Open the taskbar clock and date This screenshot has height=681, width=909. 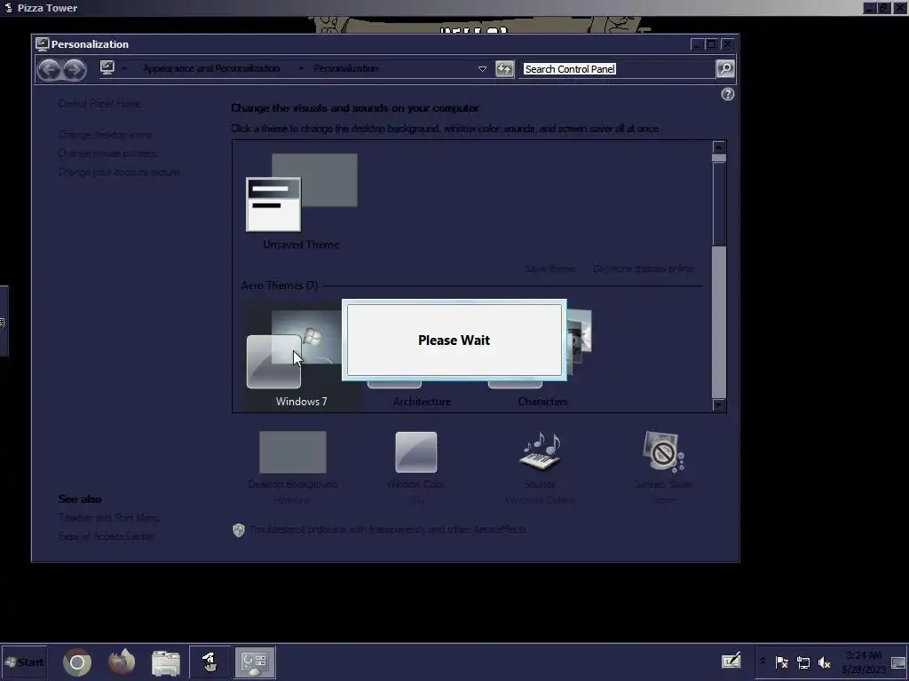tap(863, 661)
